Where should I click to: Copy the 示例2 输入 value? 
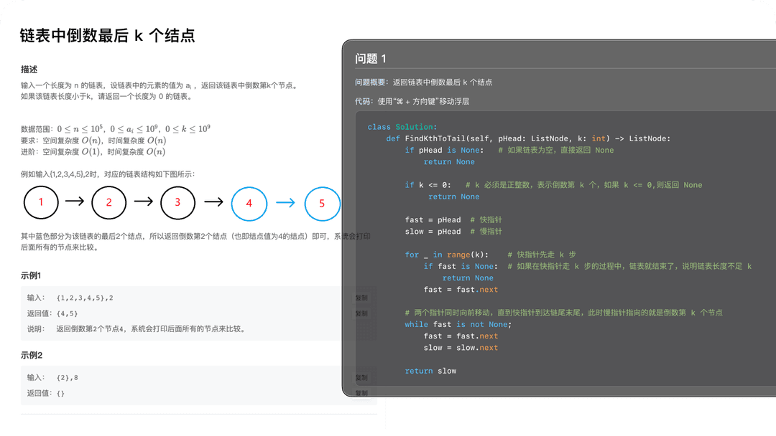pyautogui.click(x=361, y=377)
